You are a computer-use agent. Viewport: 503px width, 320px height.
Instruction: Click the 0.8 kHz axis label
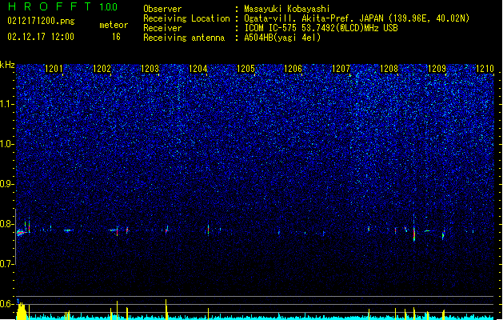pos(7,224)
